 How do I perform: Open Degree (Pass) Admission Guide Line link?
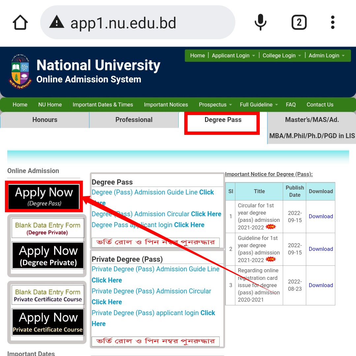click(x=153, y=197)
